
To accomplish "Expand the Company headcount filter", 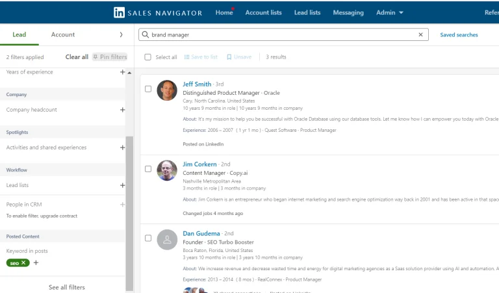I will 122,110.
